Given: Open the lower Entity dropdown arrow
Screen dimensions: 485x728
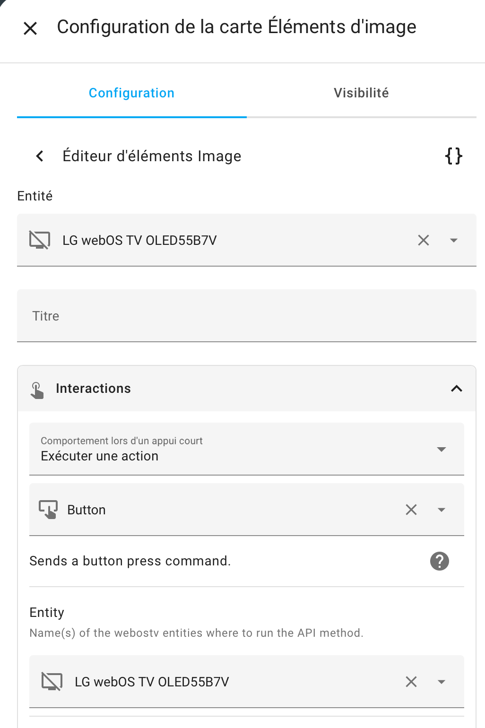Looking at the screenshot, I should coord(442,682).
